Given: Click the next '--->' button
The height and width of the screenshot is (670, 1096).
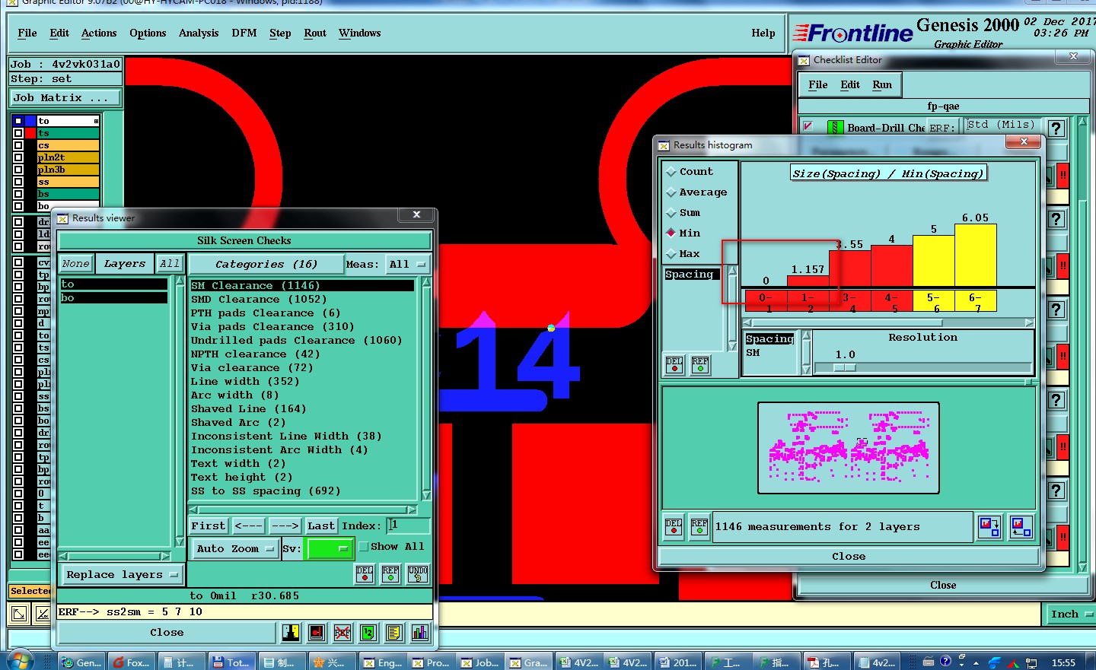Looking at the screenshot, I should 285,526.
